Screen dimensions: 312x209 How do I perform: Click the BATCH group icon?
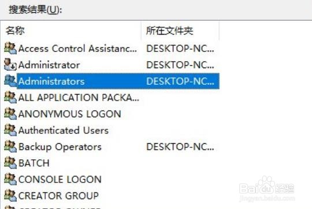[x=10, y=163]
